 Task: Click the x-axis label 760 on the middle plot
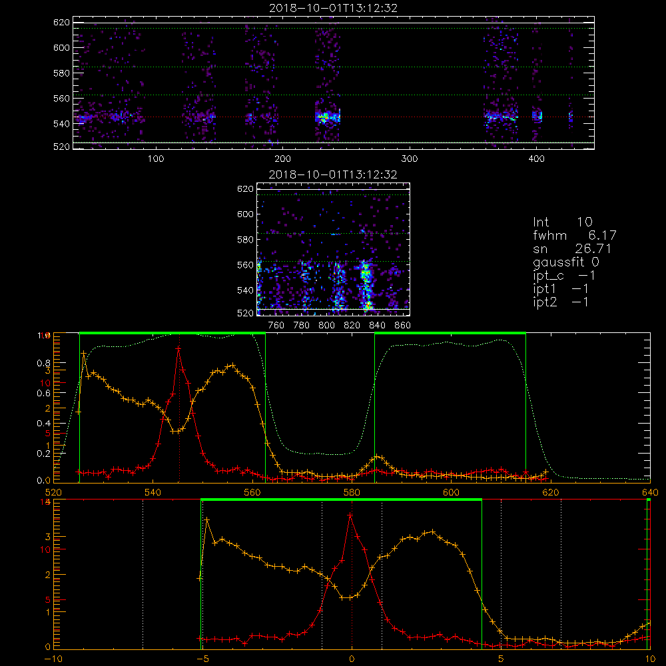[x=276, y=325]
